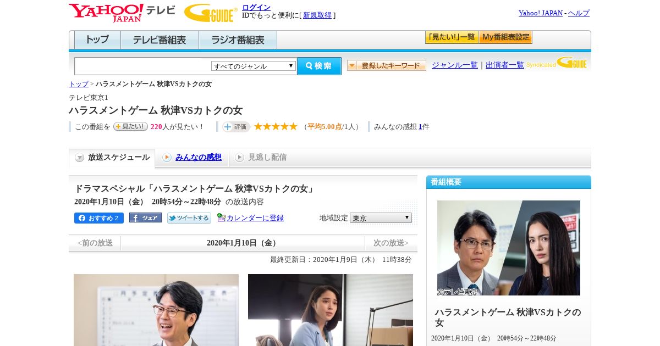Open the My番組表設定 button
The width and height of the screenshot is (660, 346).
505,37
